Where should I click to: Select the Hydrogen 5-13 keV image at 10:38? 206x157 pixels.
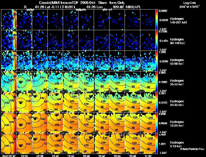(x=40, y=143)
